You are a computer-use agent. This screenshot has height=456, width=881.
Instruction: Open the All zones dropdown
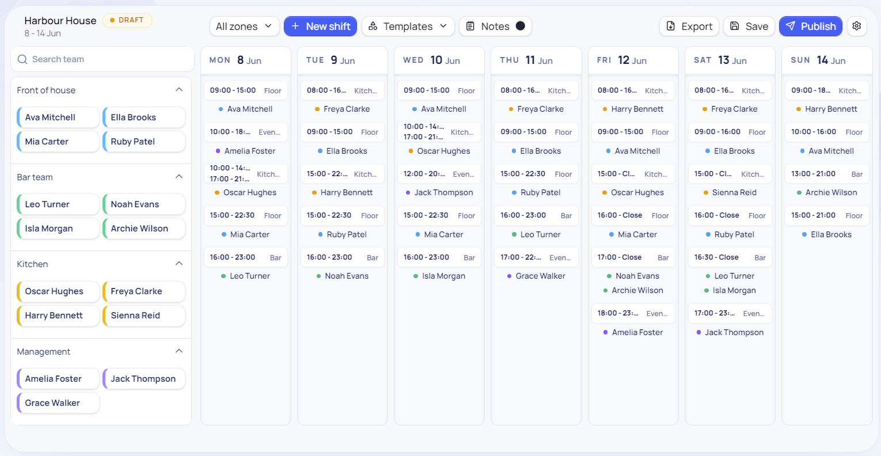tap(245, 26)
